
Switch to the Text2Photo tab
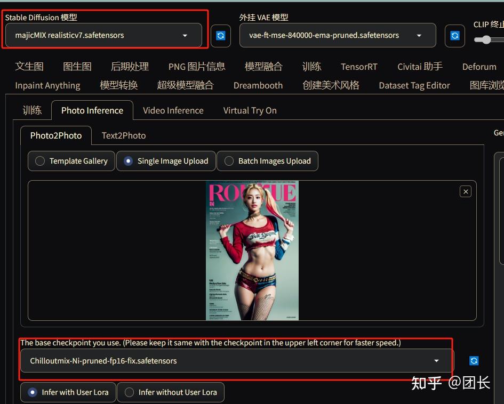pos(124,135)
